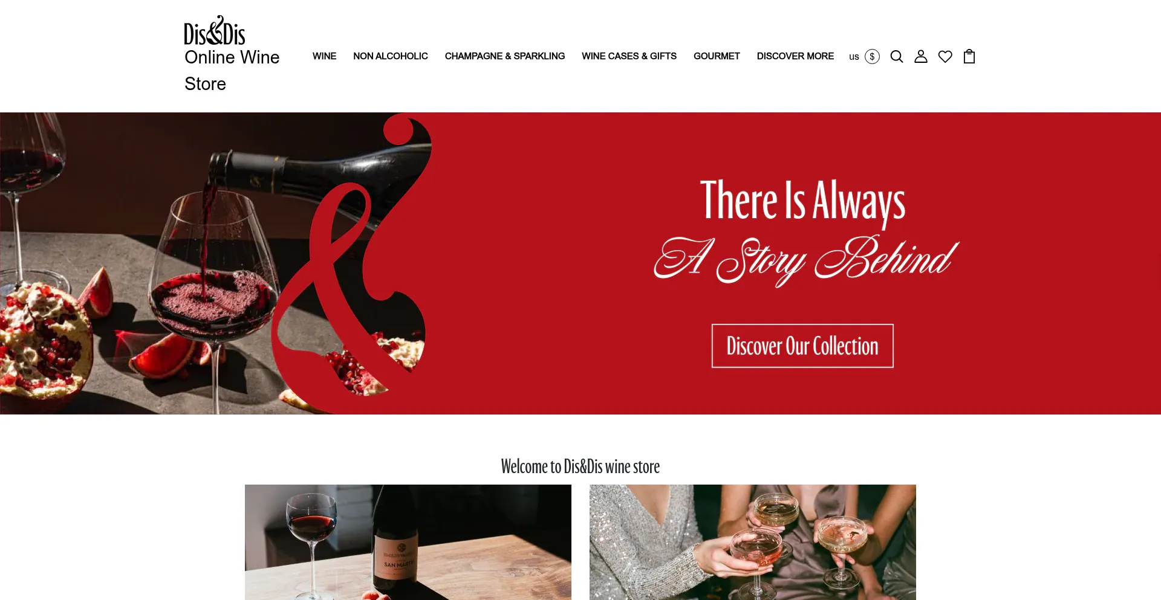Click the Welcome to Dis&Dis wine store heading
This screenshot has height=600, width=1161.
[580, 466]
